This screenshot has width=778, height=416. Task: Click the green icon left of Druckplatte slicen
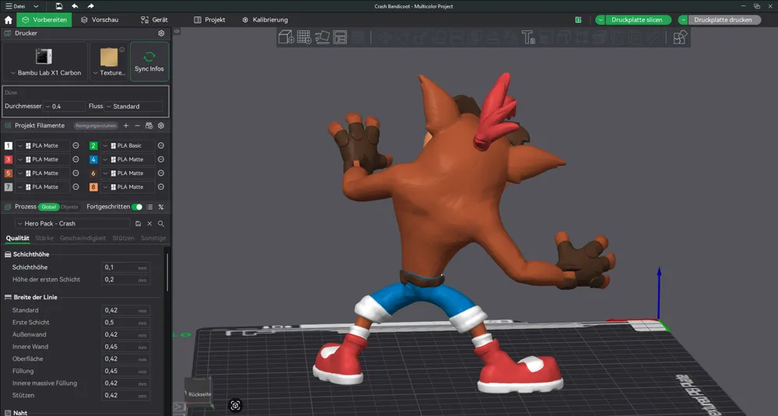[x=578, y=20]
